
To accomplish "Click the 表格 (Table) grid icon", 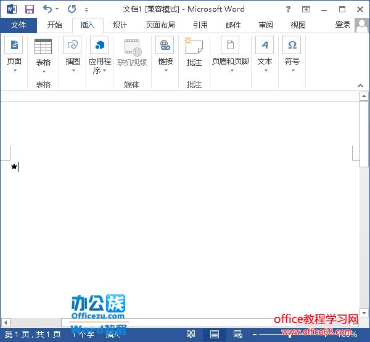I will click(x=43, y=46).
